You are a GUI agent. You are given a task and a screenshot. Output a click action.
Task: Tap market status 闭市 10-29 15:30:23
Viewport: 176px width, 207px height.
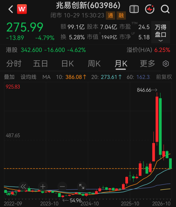77,15
